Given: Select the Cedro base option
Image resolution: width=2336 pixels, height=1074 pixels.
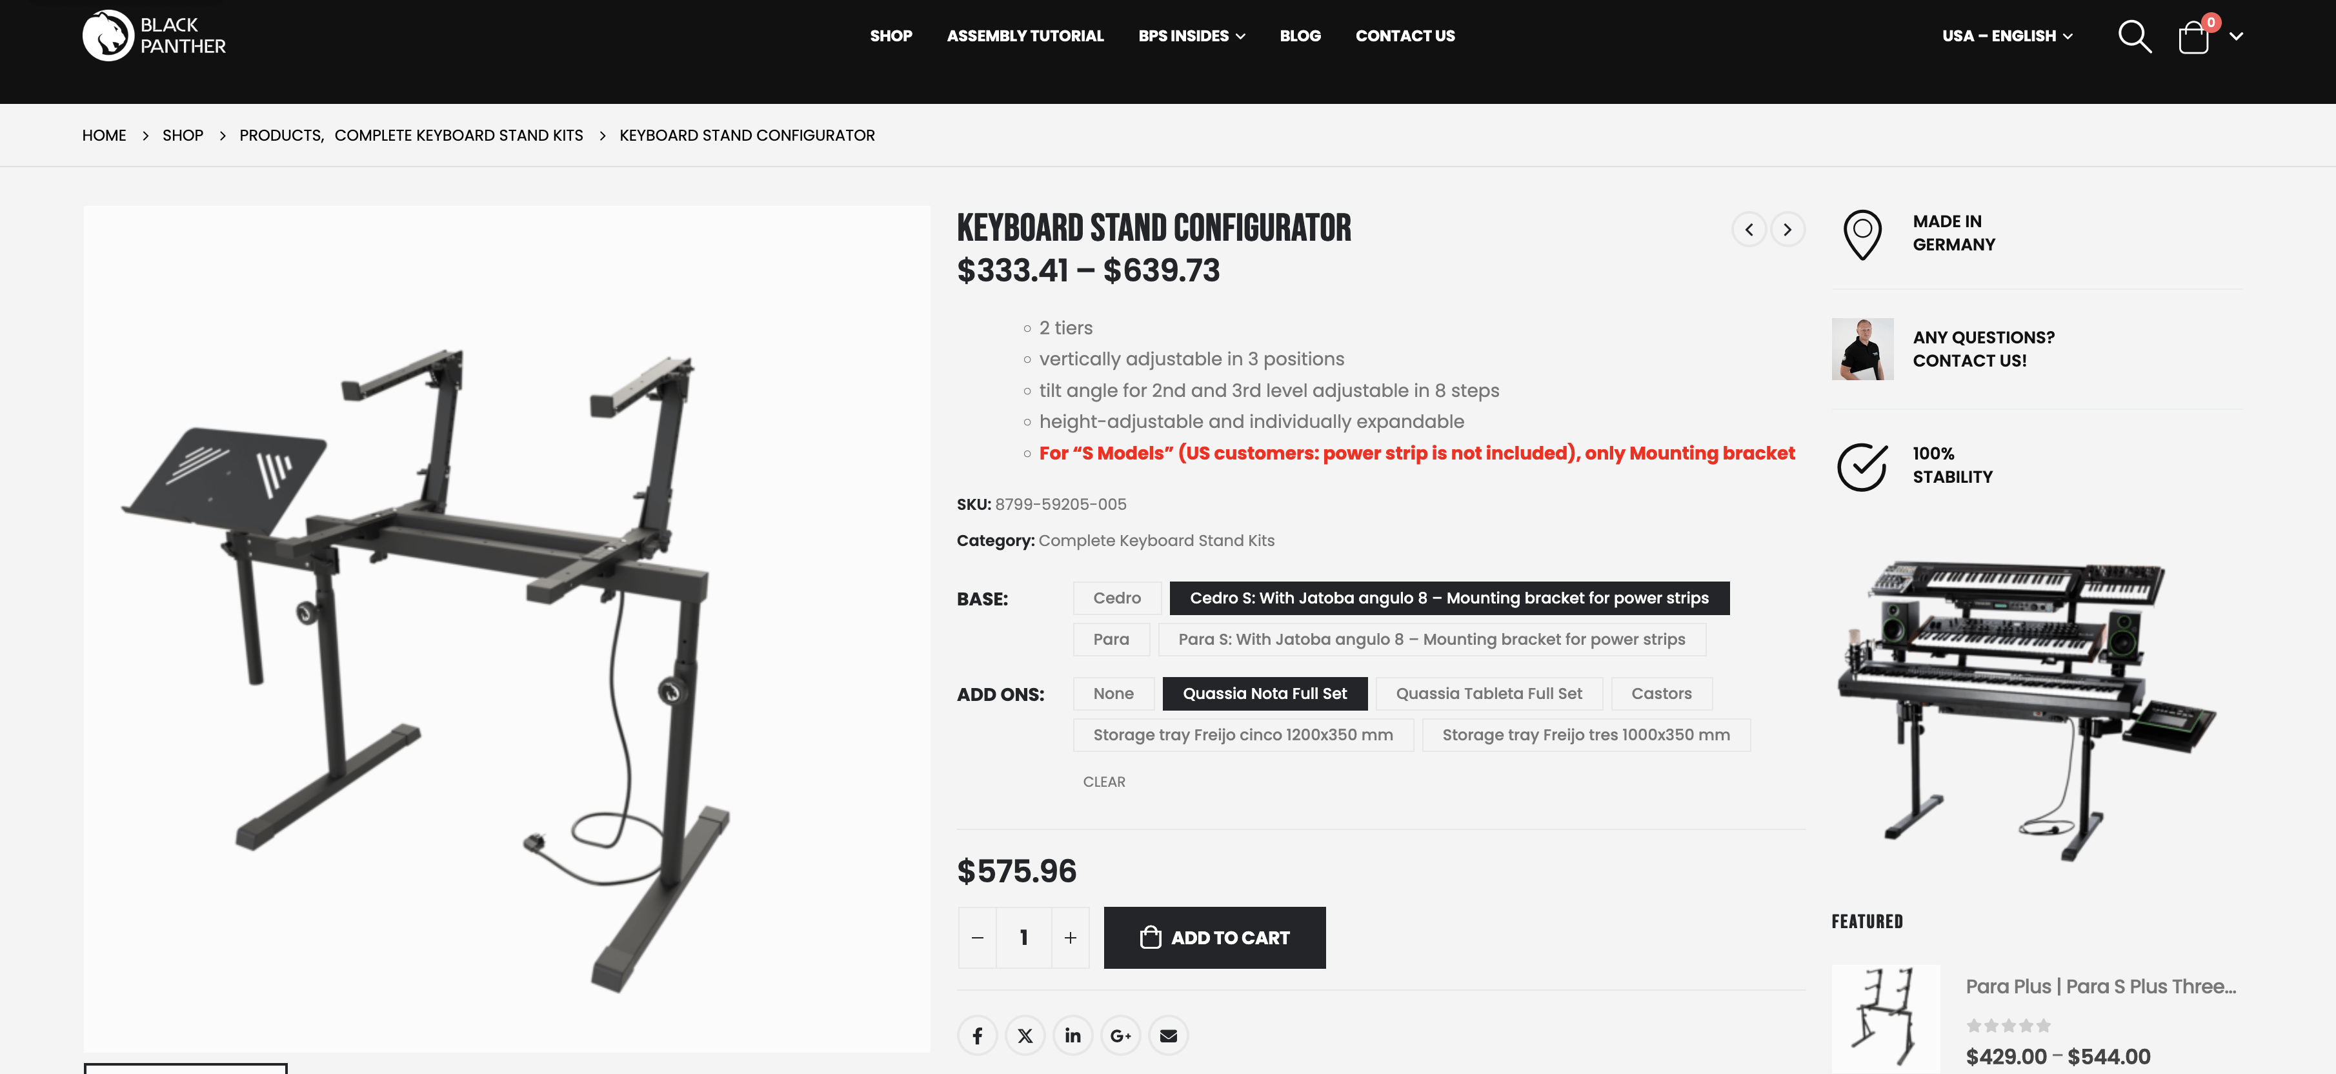Looking at the screenshot, I should 1116,598.
